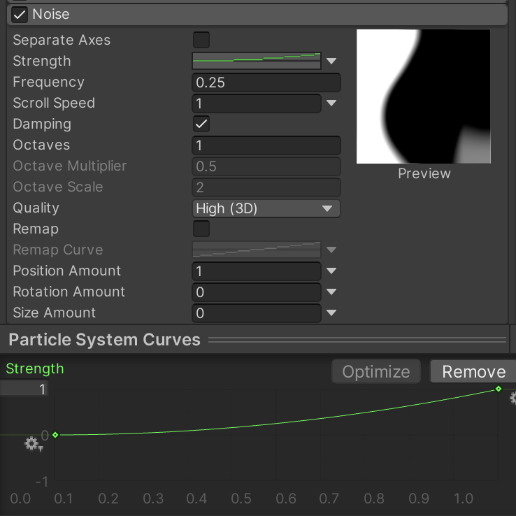This screenshot has height=516, width=516.
Task: Open the Strength curve mode dropdown arrow
Action: [x=331, y=62]
